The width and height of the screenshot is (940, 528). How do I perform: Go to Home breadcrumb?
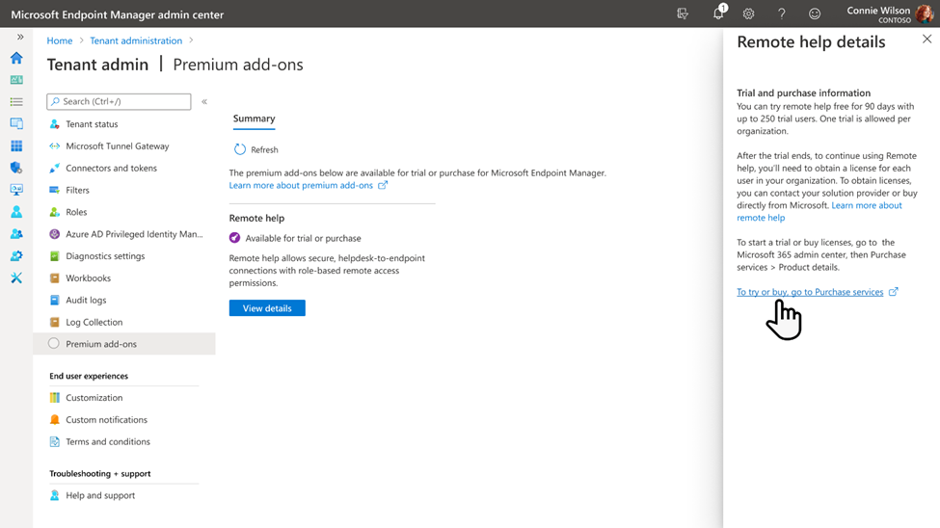(x=60, y=40)
